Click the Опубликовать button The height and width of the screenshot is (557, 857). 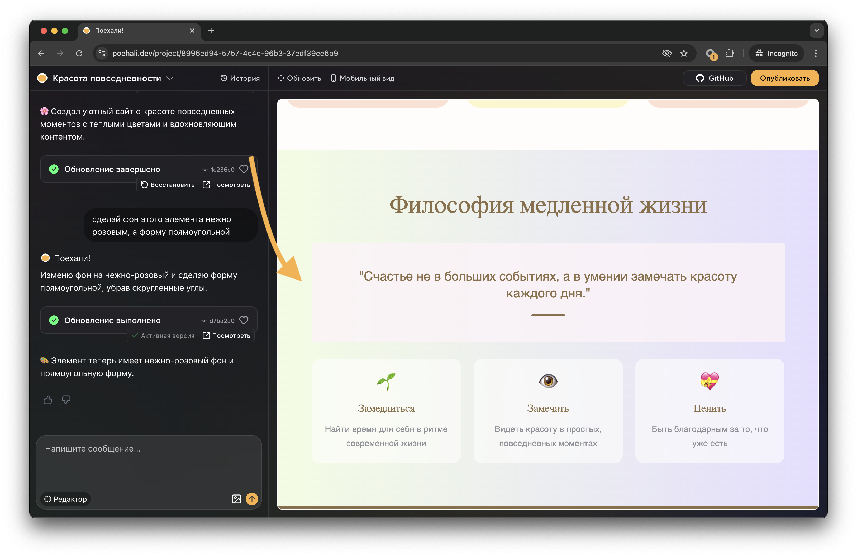point(785,78)
